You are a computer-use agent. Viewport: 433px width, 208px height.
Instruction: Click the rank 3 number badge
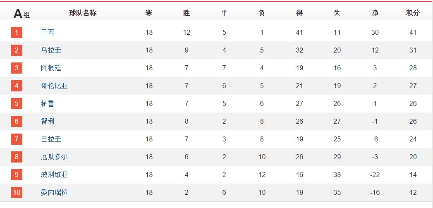17,68
